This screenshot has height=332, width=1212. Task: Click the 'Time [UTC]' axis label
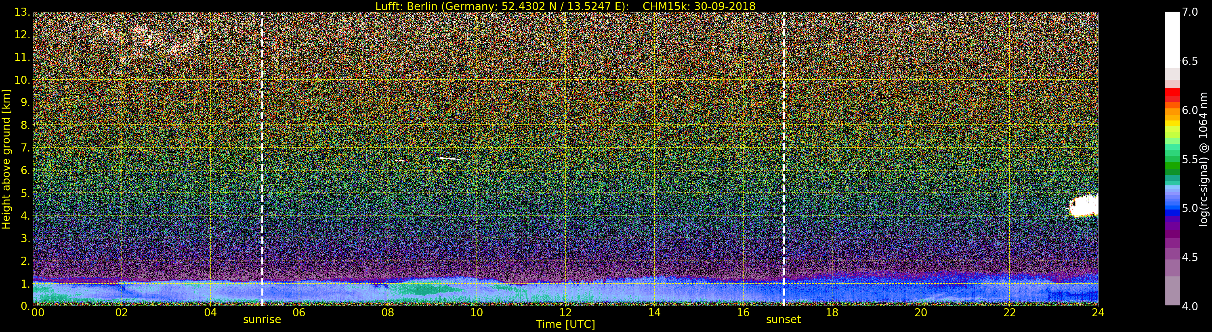click(x=565, y=324)
